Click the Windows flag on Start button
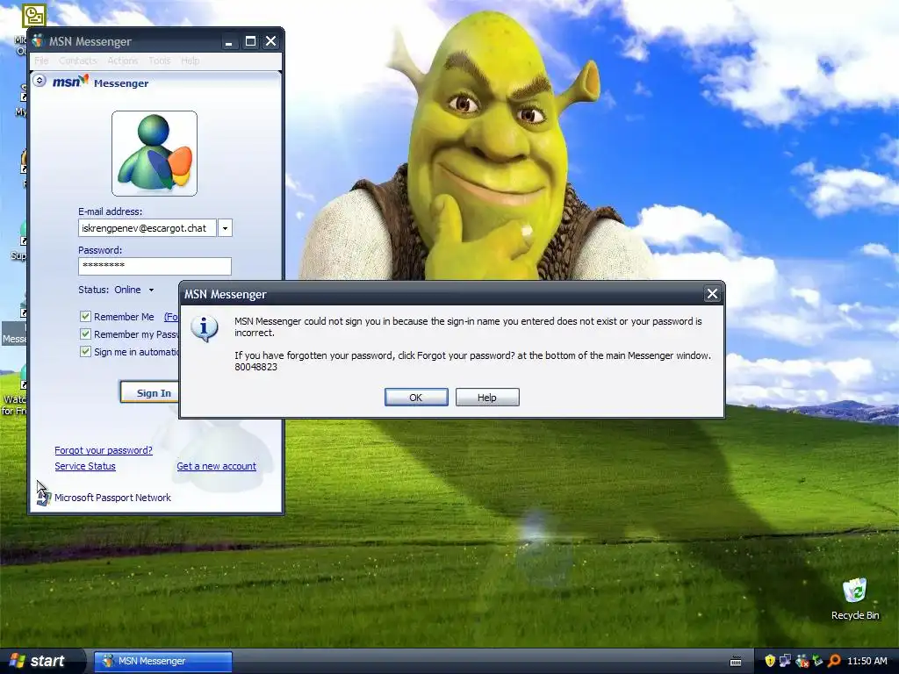 (18, 661)
